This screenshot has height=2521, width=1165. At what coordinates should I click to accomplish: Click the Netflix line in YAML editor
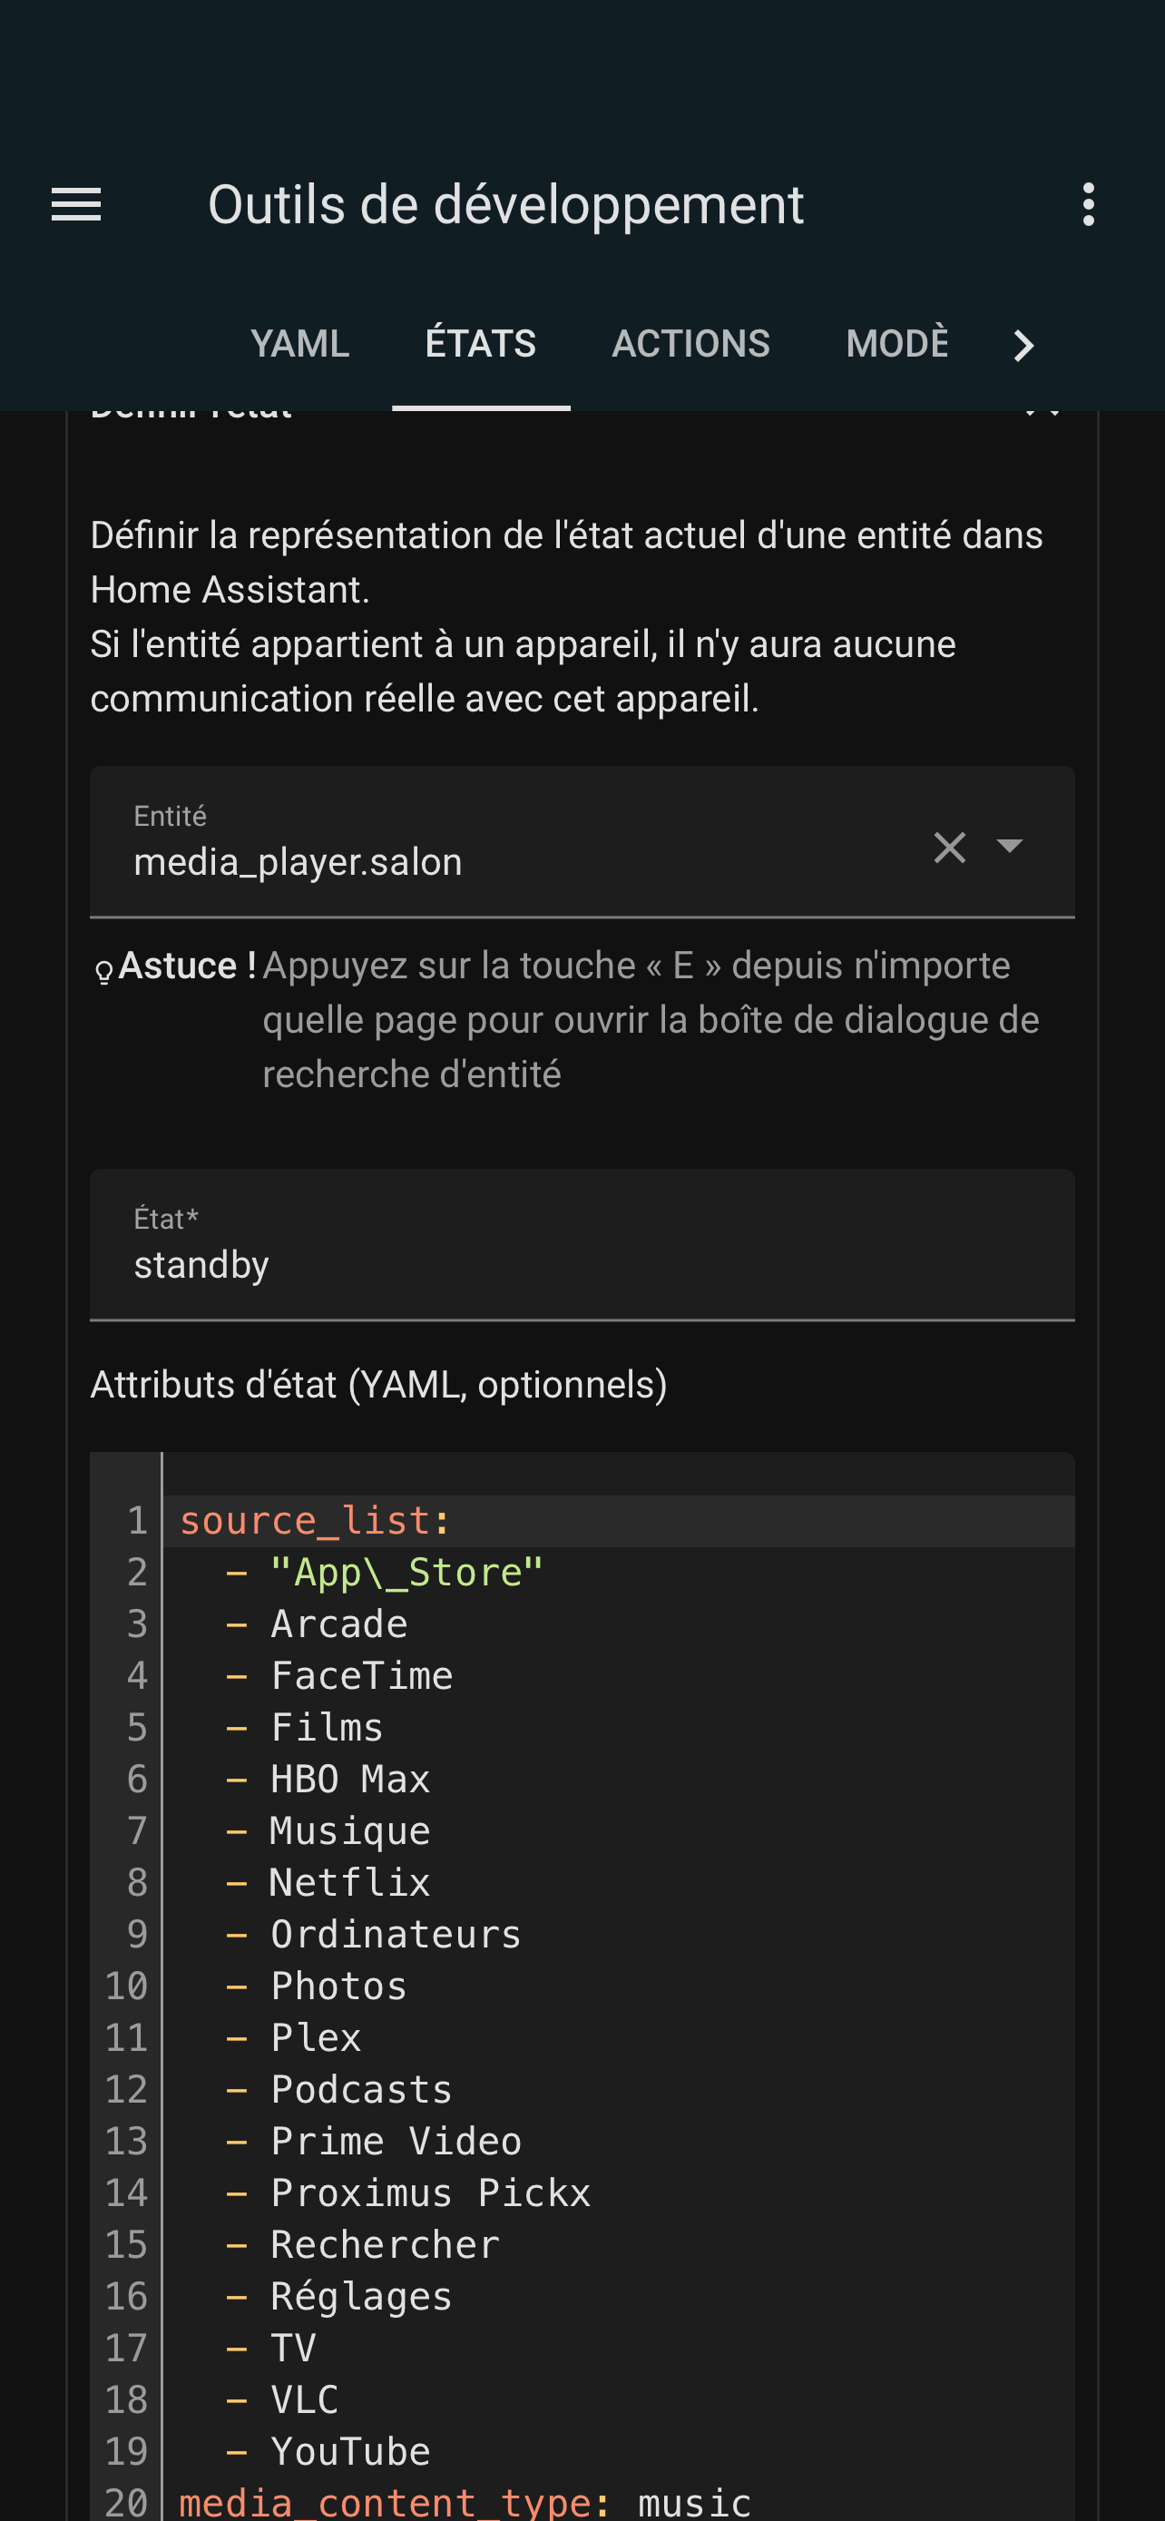[x=349, y=1883]
